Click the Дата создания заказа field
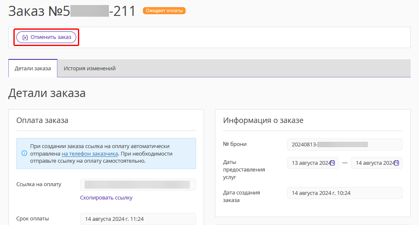This screenshot has height=225, width=419. point(345,193)
